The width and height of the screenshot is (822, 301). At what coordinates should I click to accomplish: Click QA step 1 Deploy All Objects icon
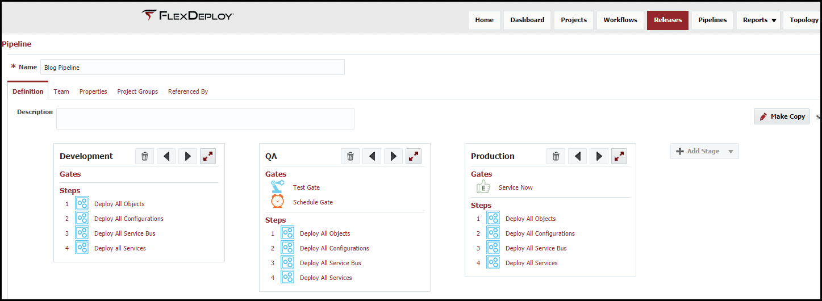point(287,233)
